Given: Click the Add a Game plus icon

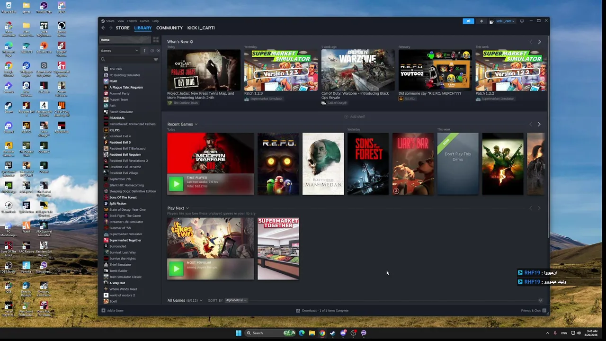Looking at the screenshot, I should [x=103, y=311].
